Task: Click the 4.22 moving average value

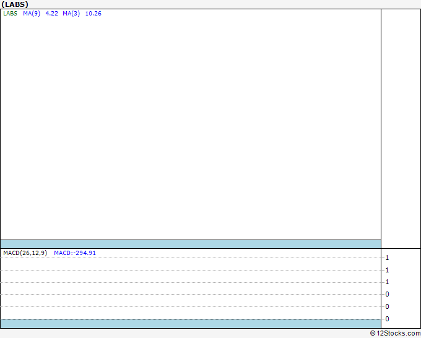Action: [x=51, y=14]
